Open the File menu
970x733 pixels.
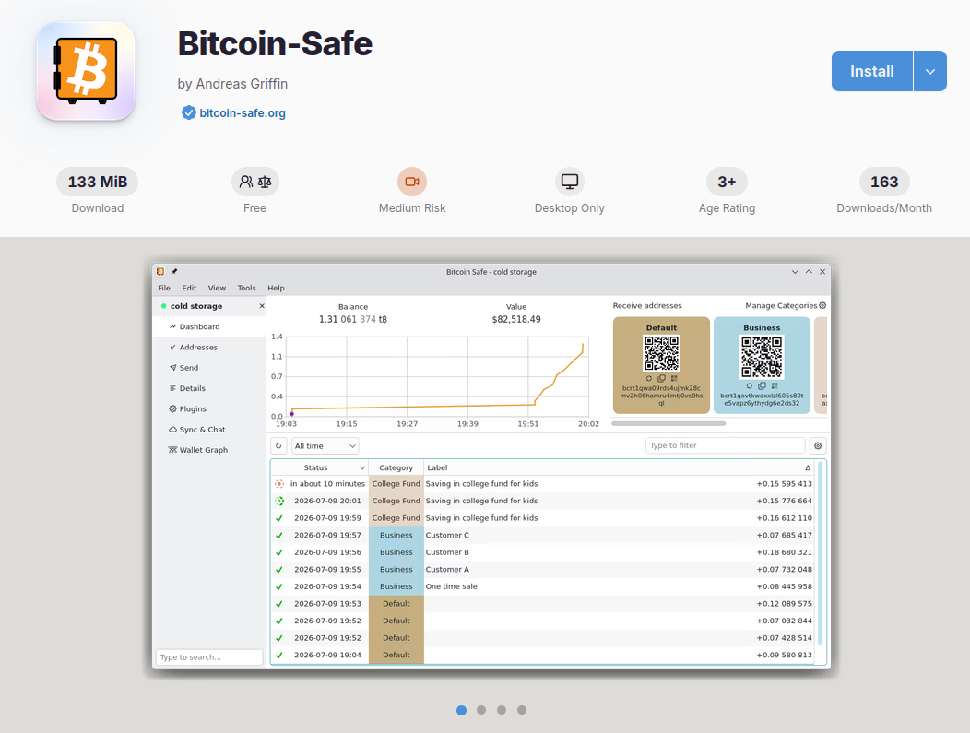pos(164,288)
